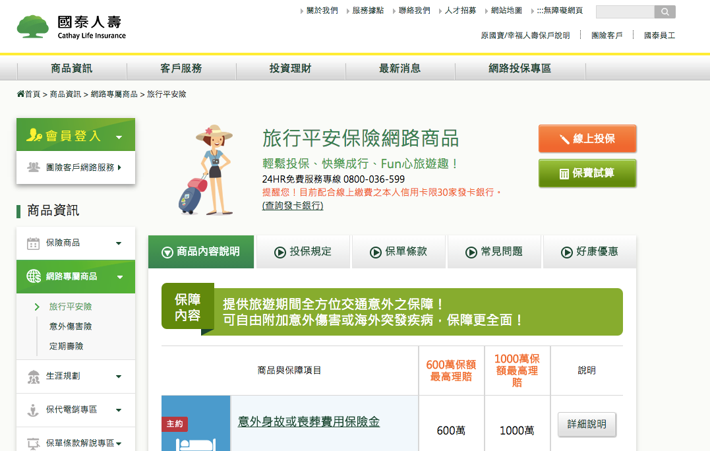Expand the 保單條款解說專區 sidebar section
Image resolution: width=710 pixels, height=451 pixels.
(119, 444)
